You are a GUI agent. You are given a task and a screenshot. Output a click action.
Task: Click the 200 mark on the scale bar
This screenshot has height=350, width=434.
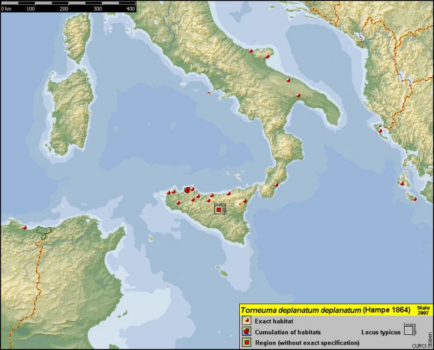point(64,9)
